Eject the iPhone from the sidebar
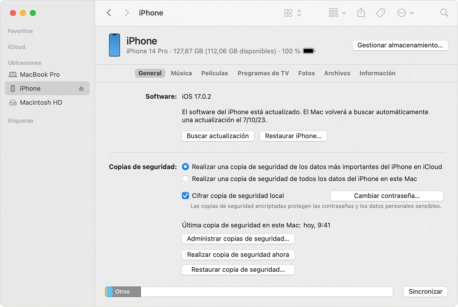458x307 pixels. click(81, 89)
